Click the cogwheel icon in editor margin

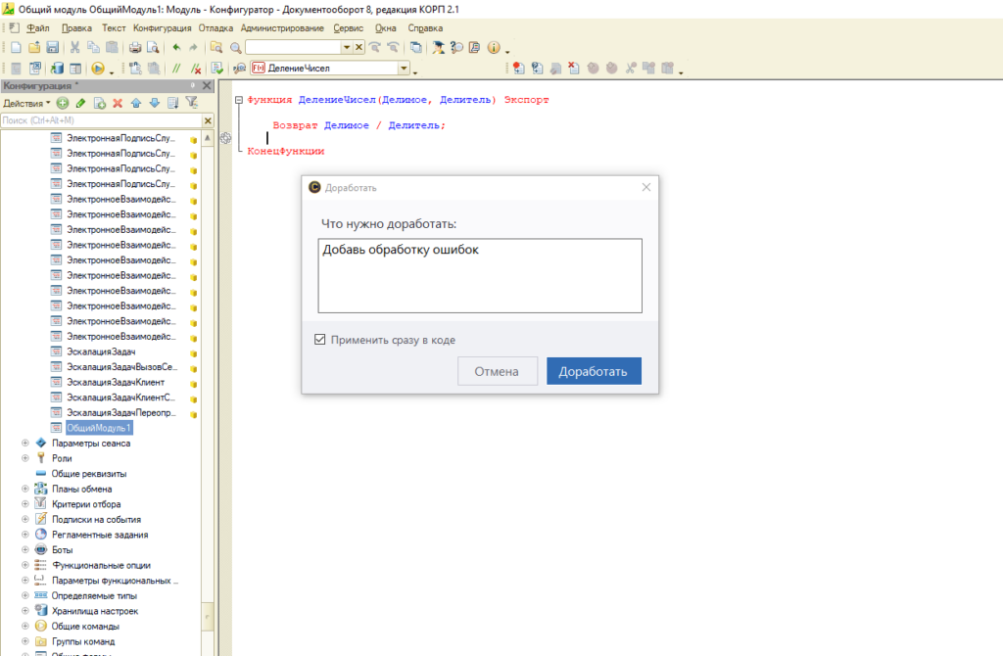(225, 138)
